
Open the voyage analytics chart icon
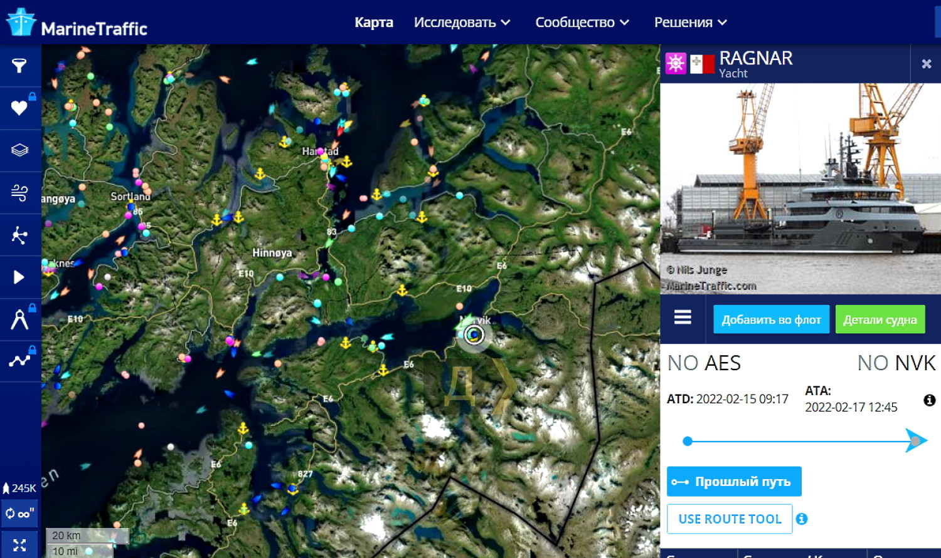[19, 361]
